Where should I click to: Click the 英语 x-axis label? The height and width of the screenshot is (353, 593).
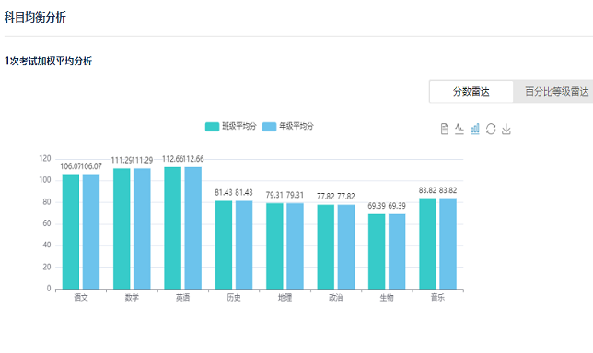tap(183, 298)
